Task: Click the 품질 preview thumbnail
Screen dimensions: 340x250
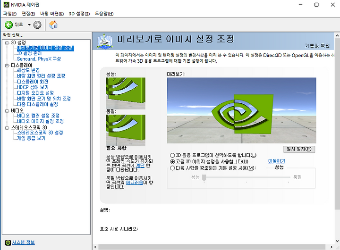Action: coord(126,130)
